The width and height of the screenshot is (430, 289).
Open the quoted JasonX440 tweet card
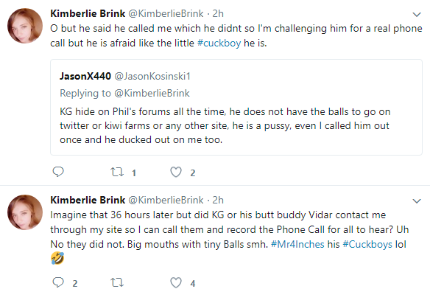[x=236, y=107]
